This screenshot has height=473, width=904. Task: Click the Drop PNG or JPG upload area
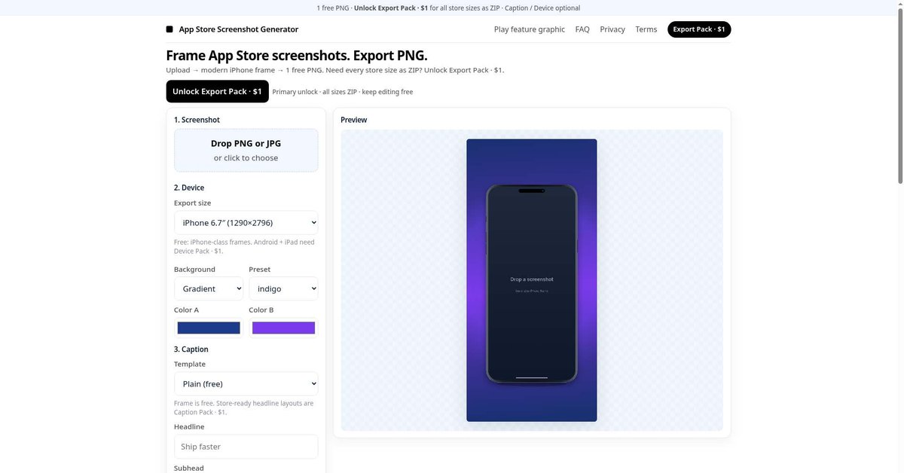[246, 150]
